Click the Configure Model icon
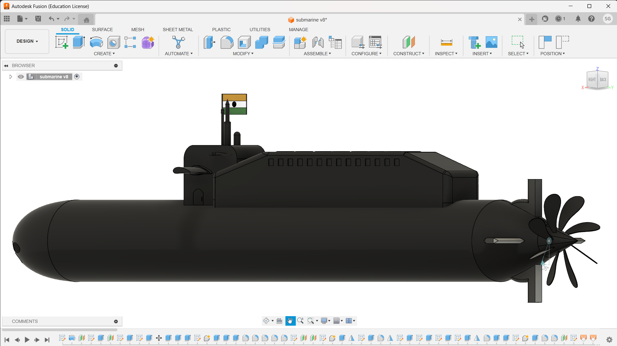The image size is (617, 346). tap(358, 42)
